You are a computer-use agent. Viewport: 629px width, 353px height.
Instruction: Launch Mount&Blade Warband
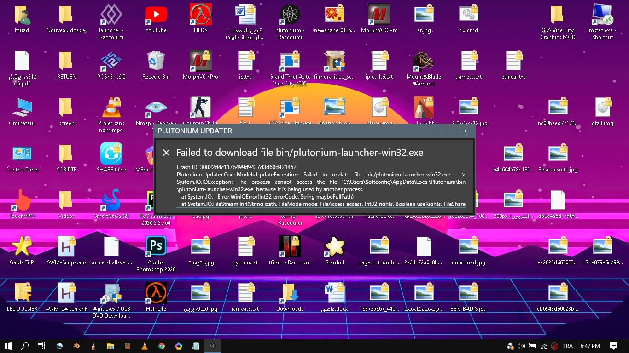tap(424, 68)
